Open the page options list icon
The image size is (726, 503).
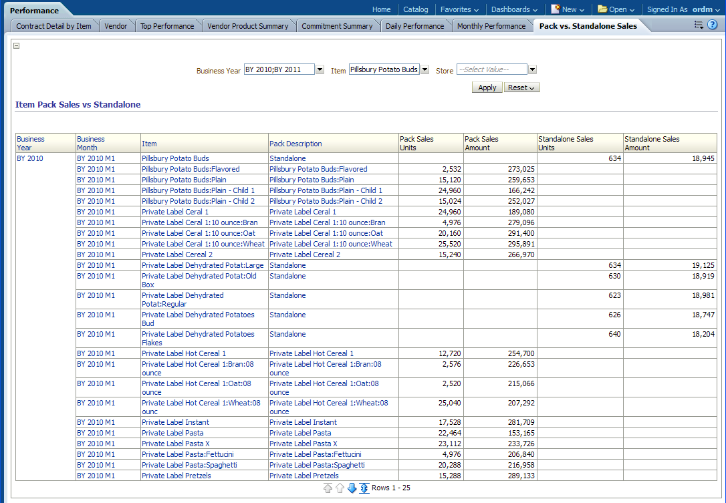pyautogui.click(x=699, y=25)
